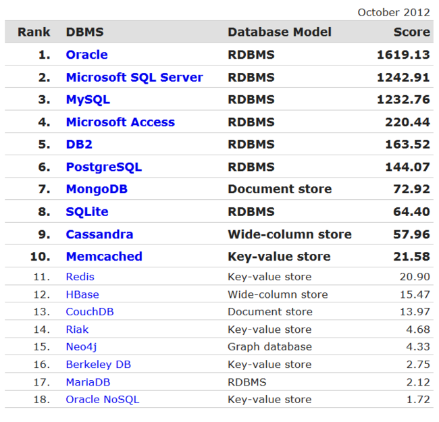The image size is (439, 422).
Task: Select the score 15.47
Action: (x=415, y=294)
